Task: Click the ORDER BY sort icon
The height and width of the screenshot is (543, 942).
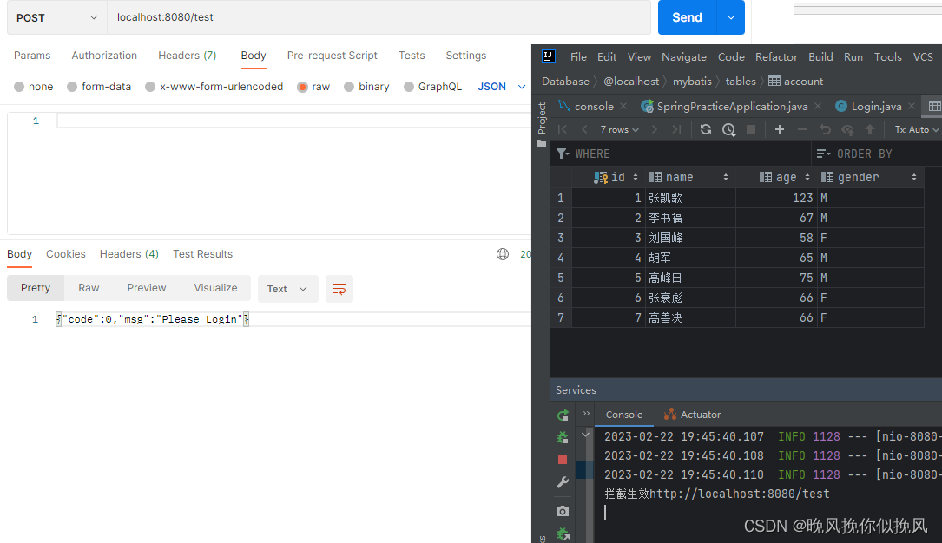Action: click(823, 154)
